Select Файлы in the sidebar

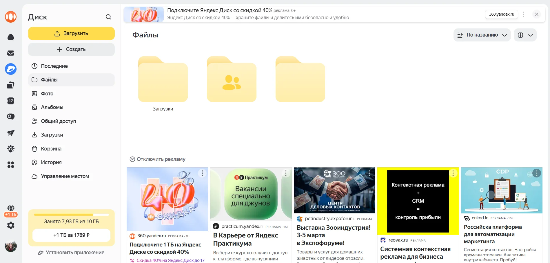(71, 80)
